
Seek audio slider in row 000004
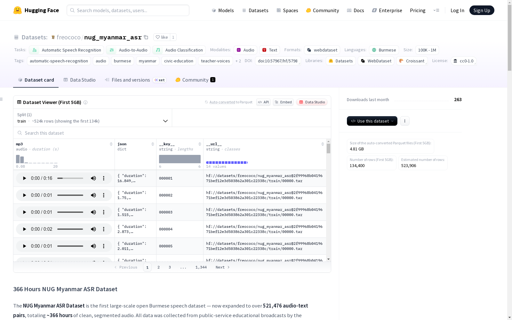[70, 229]
